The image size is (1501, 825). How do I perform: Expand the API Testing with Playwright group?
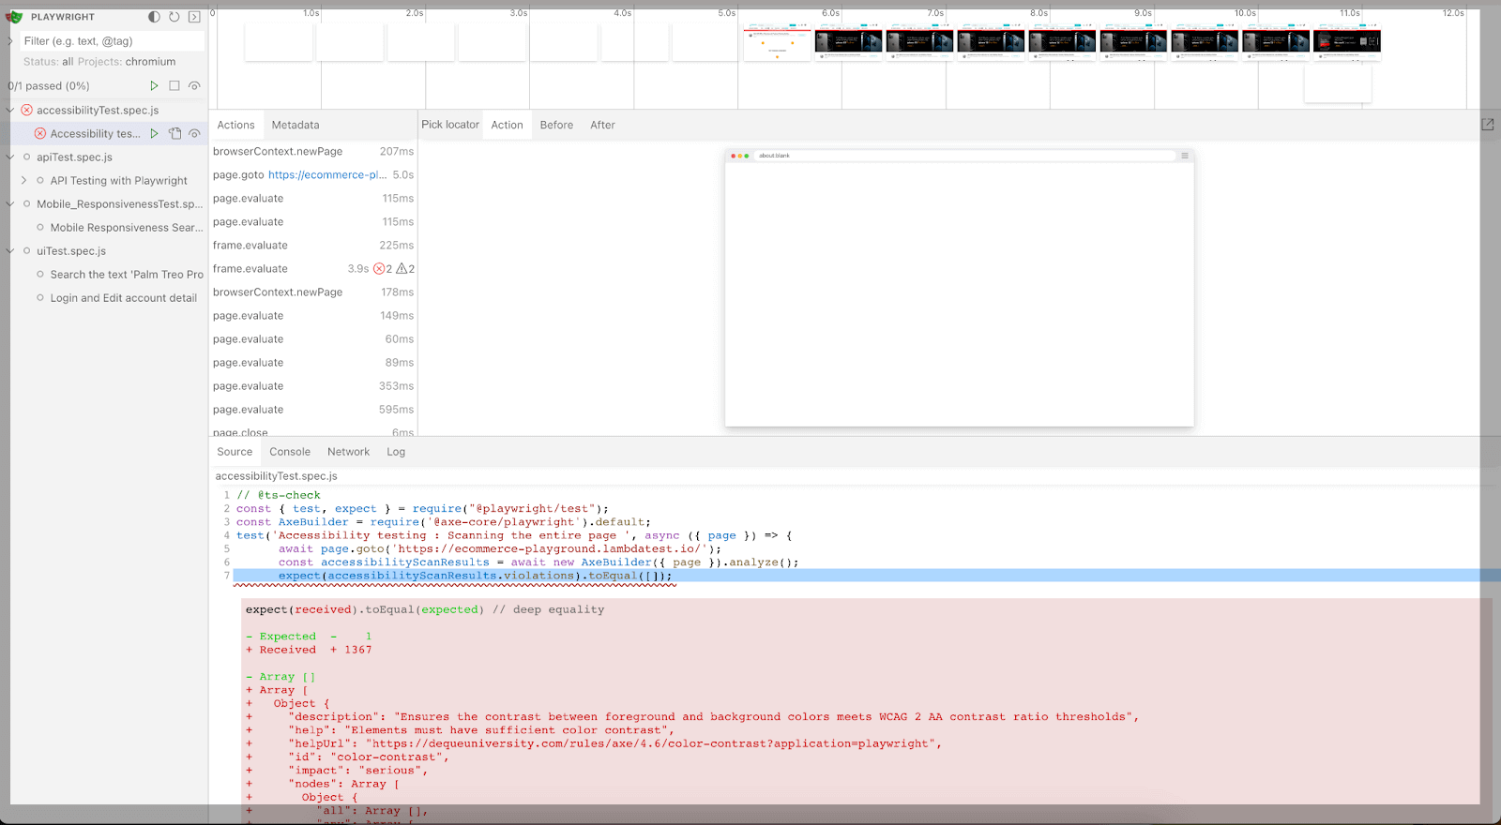coord(23,180)
